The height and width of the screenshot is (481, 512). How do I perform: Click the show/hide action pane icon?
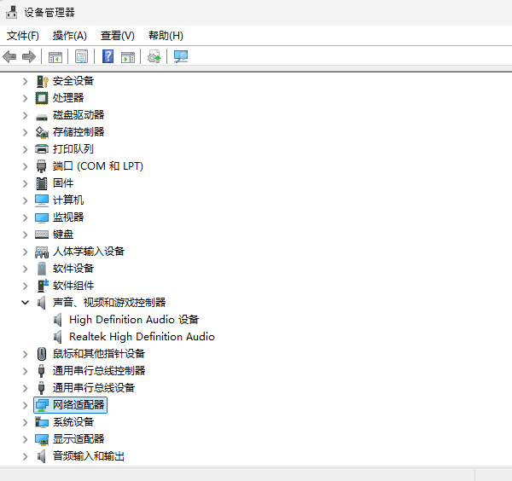(x=128, y=57)
